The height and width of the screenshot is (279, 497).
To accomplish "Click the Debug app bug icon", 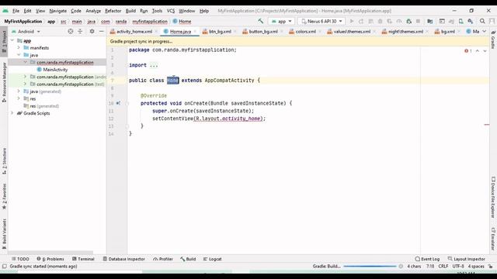I will click(x=380, y=21).
